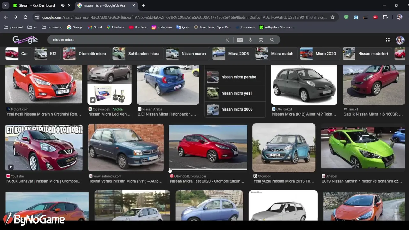
Task: Open the Truck1 Satılık Micra image
Action: tap(374, 85)
